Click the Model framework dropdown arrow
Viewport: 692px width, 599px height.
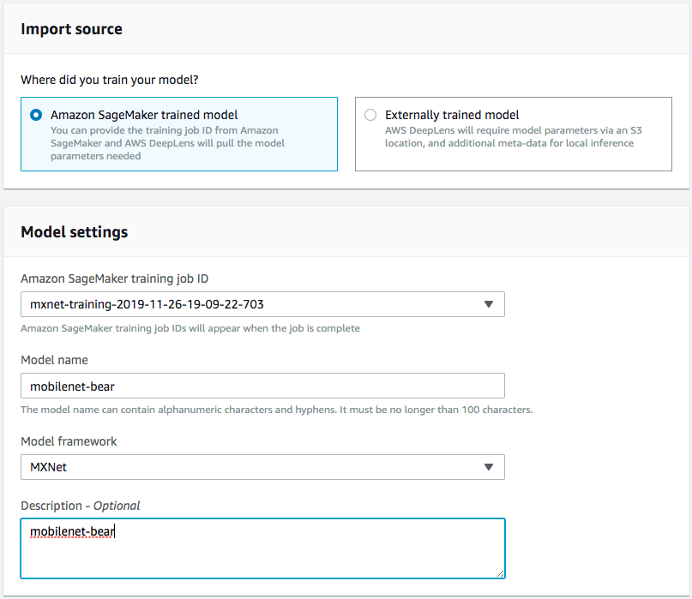point(488,467)
